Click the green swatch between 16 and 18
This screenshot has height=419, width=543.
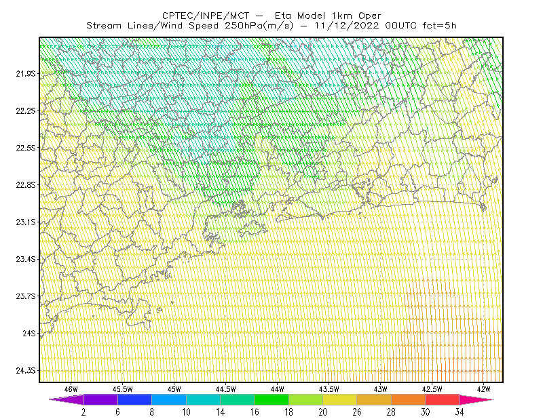click(271, 399)
